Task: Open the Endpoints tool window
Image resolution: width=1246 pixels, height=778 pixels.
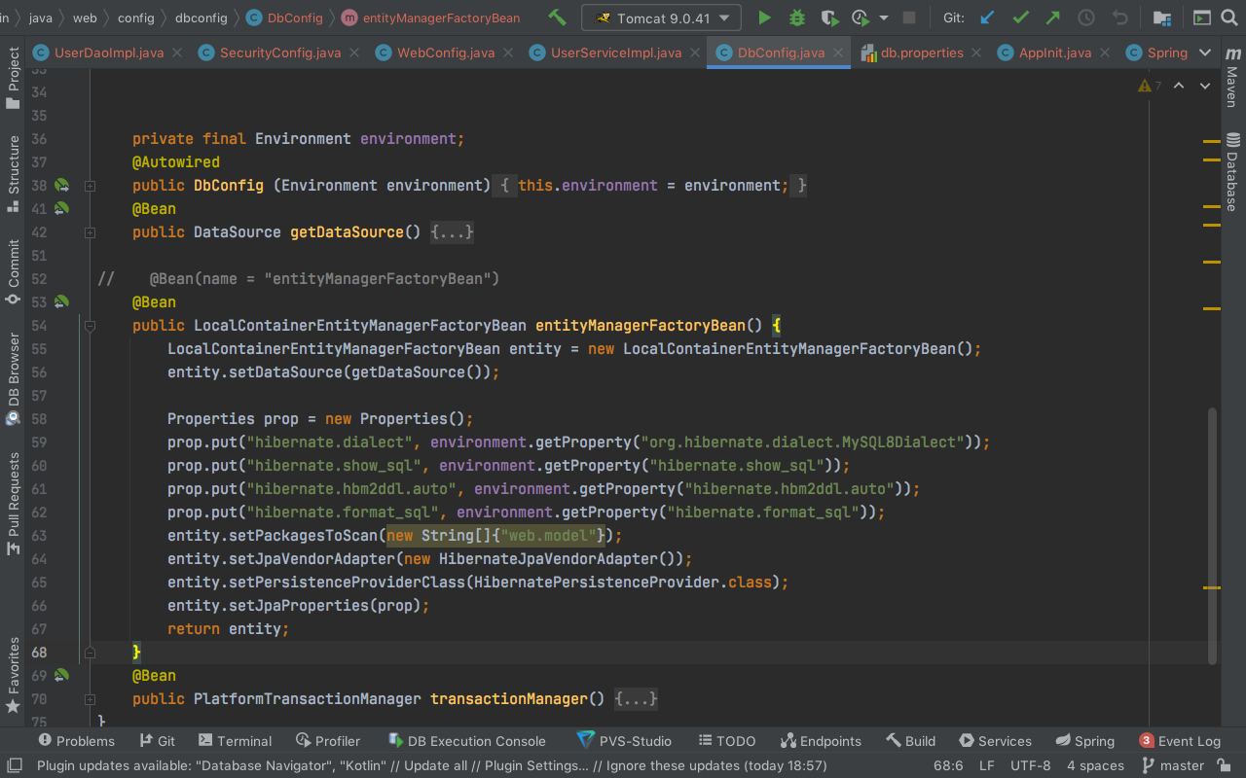Action: click(x=821, y=740)
